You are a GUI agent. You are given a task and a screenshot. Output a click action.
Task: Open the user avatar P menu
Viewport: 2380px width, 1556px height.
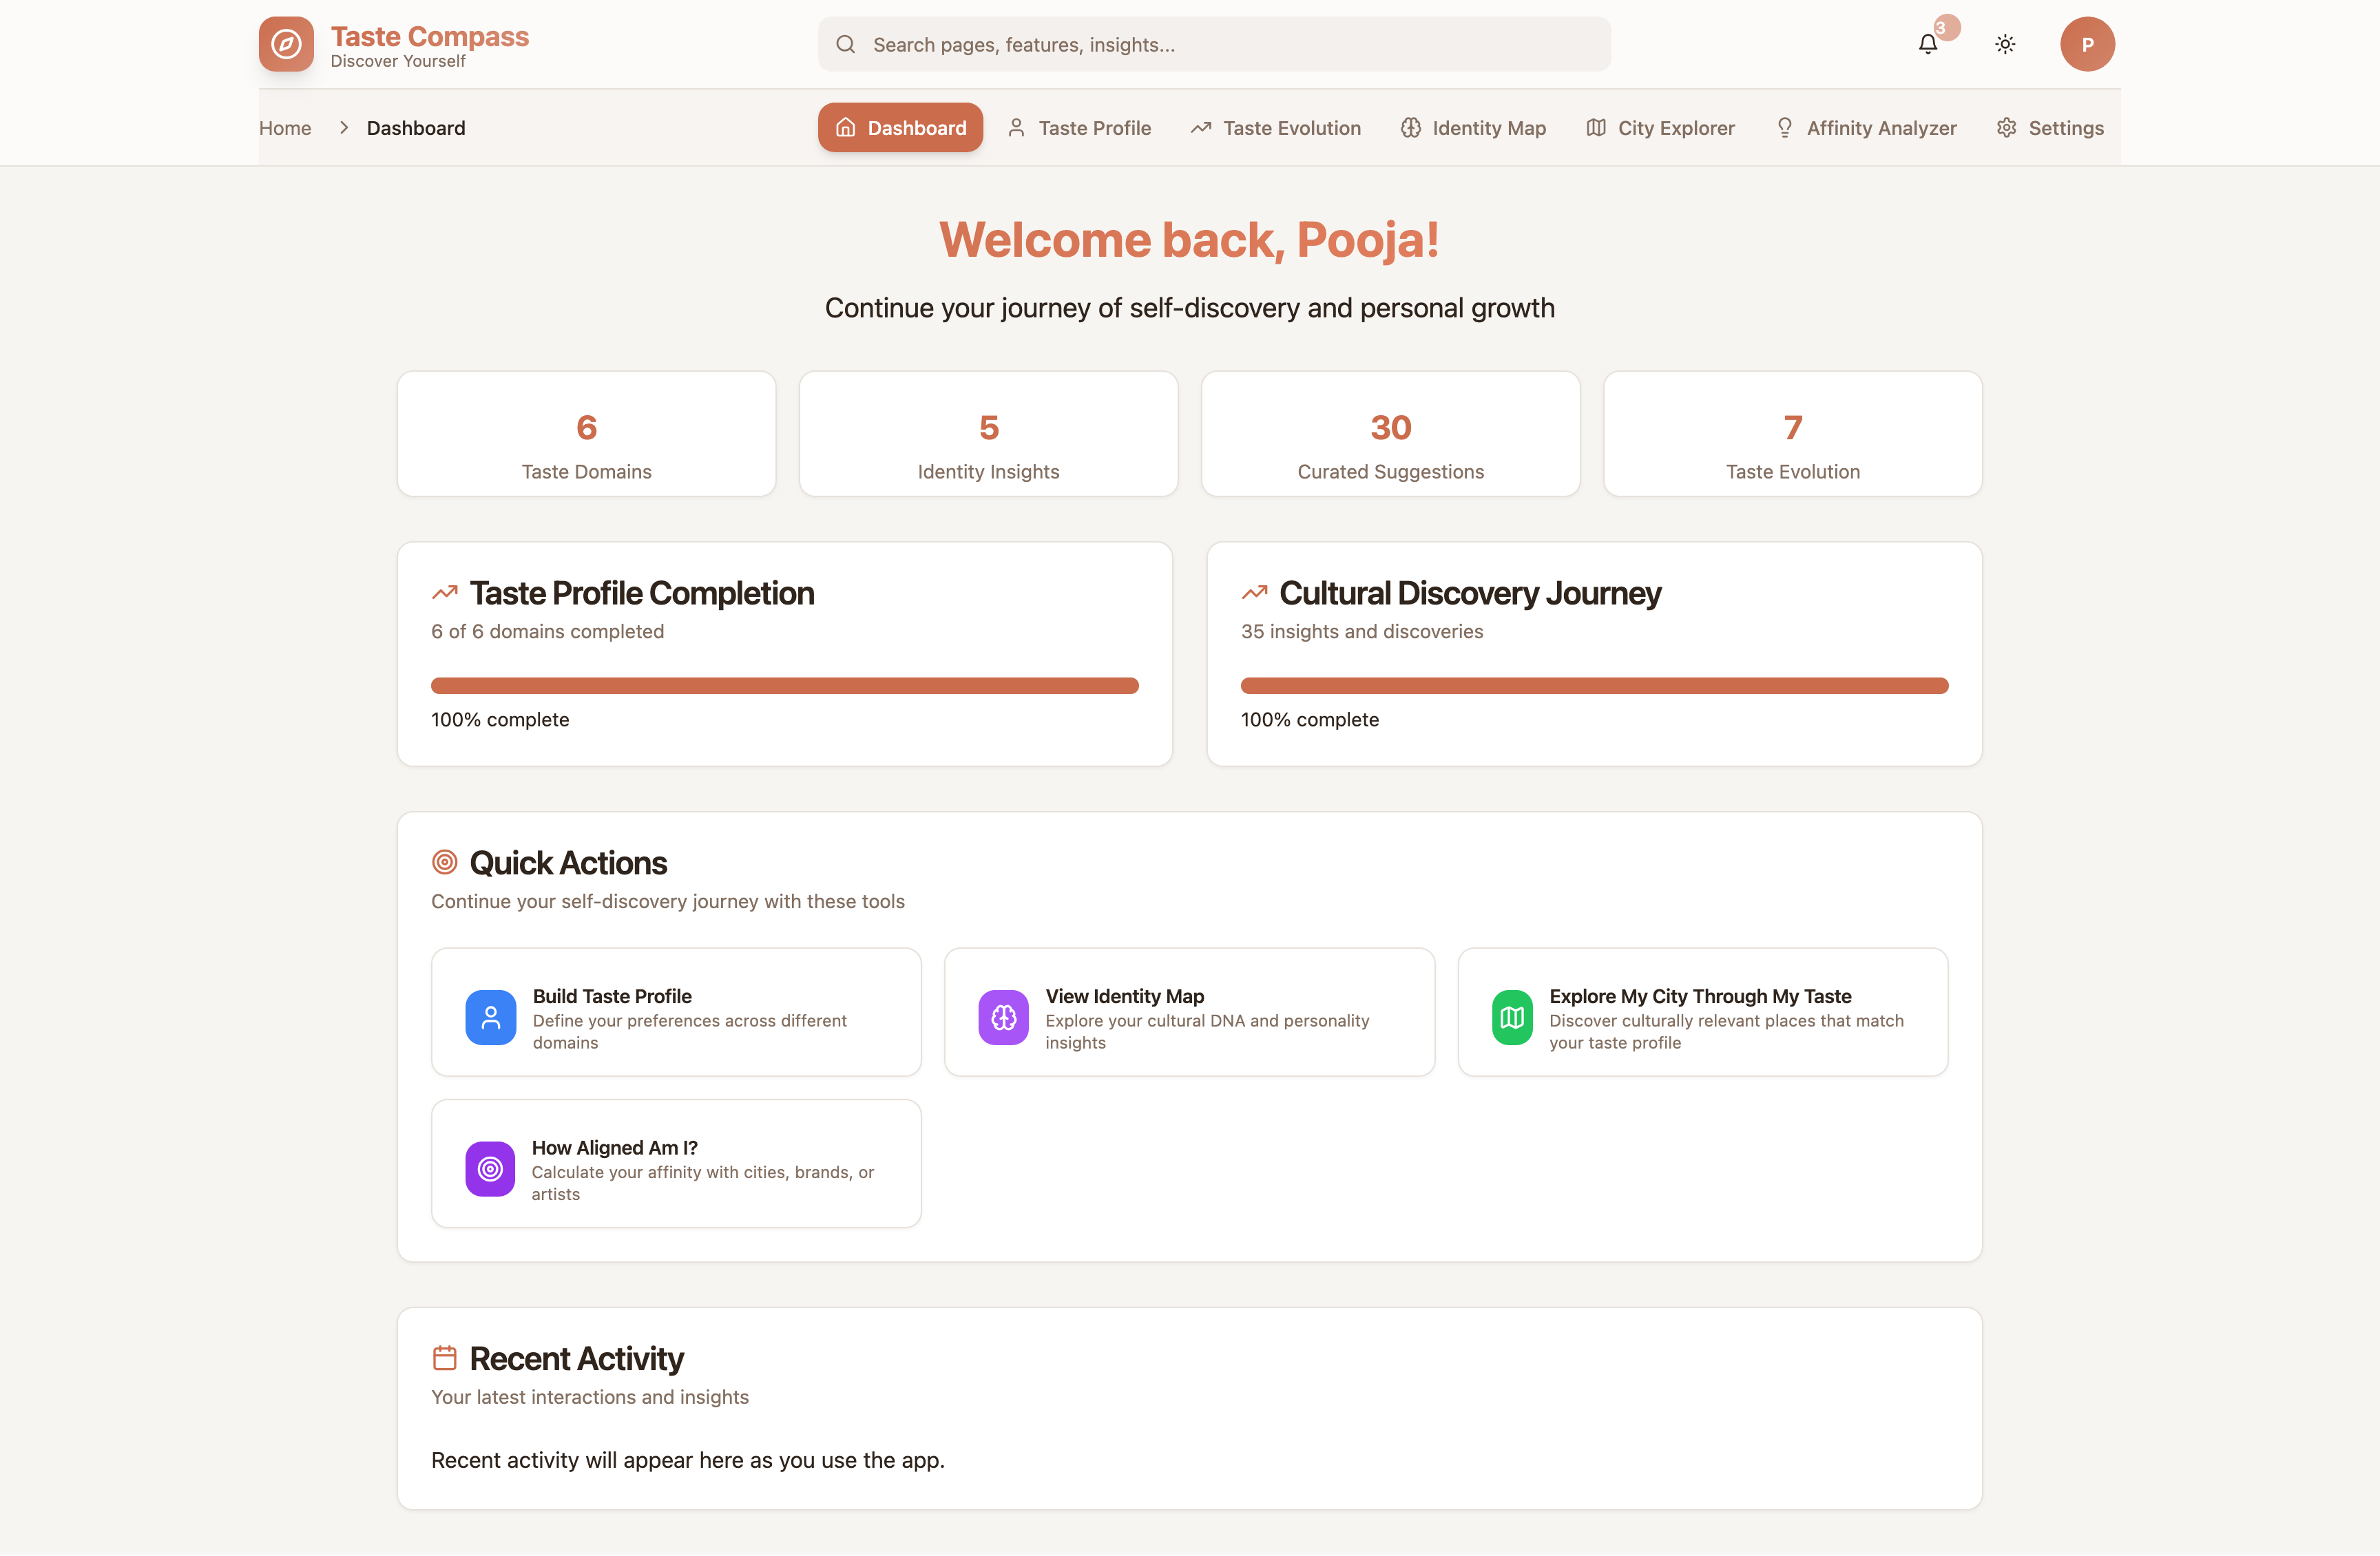(2086, 44)
